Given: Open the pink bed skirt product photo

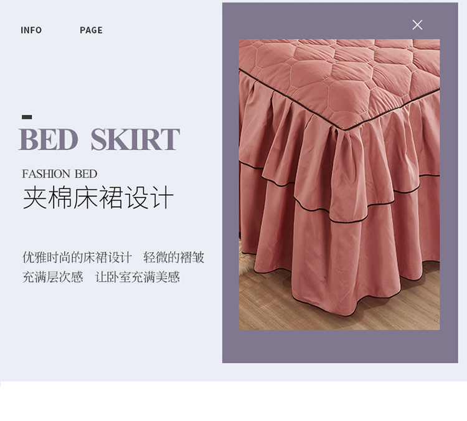Looking at the screenshot, I should point(339,185).
